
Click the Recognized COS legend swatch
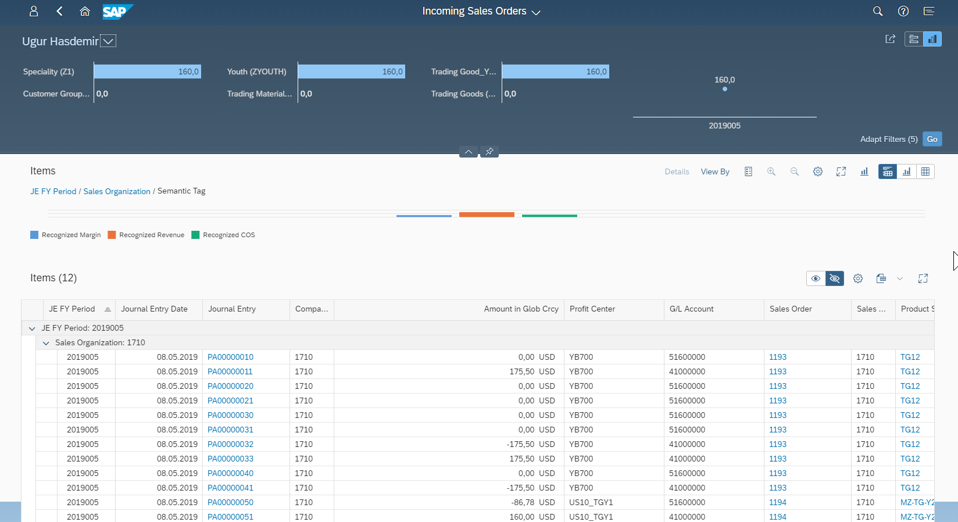click(195, 235)
